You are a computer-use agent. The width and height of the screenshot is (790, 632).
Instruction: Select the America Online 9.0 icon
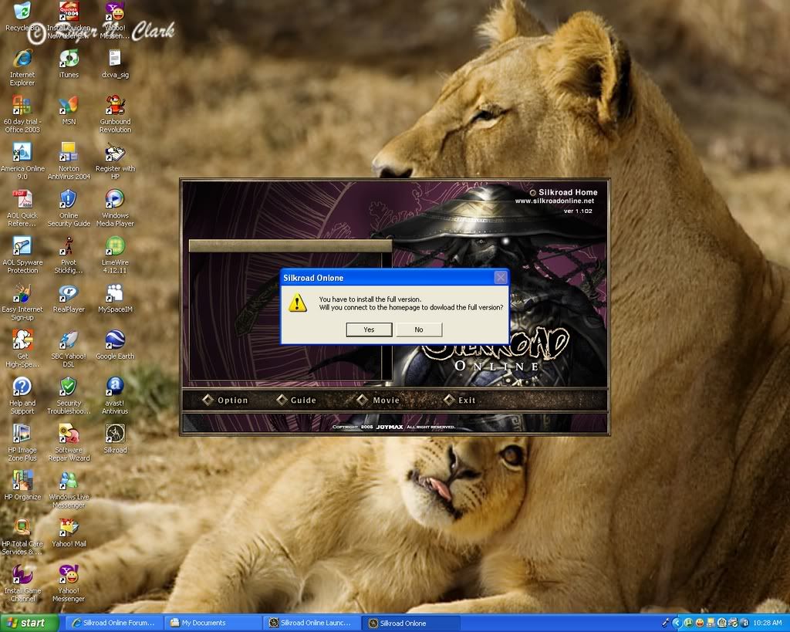(x=22, y=161)
